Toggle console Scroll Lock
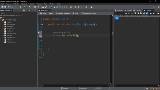160x90 pixels. (138, 13)
